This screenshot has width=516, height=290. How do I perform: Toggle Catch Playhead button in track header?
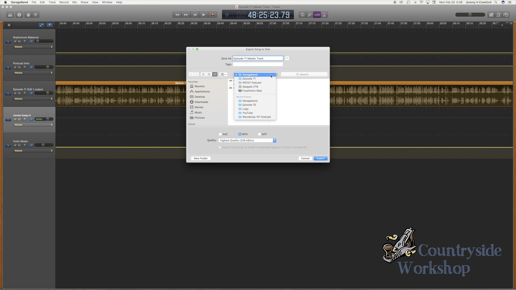click(50, 25)
